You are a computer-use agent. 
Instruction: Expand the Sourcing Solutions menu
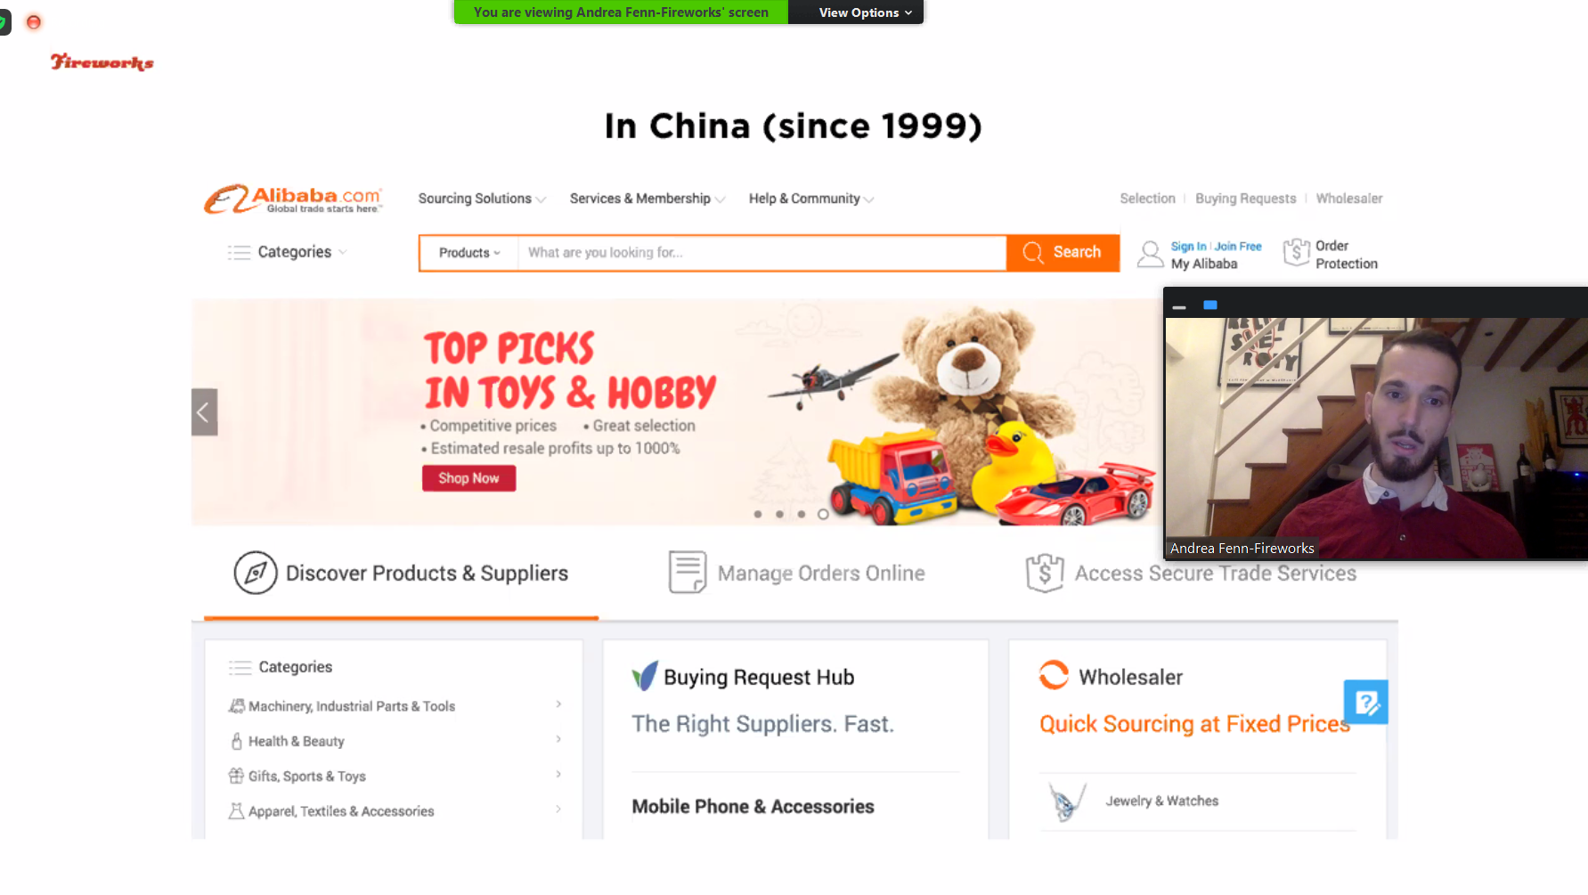click(x=482, y=199)
